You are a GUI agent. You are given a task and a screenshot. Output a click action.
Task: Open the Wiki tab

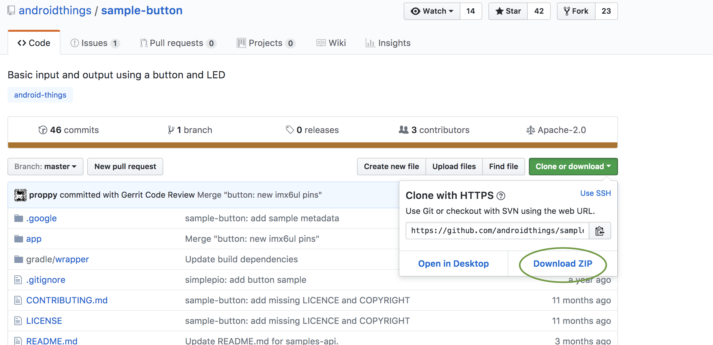(331, 43)
